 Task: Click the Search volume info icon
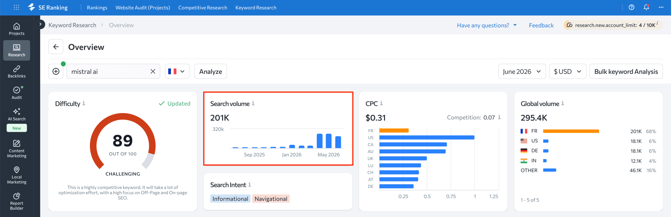pos(253,103)
